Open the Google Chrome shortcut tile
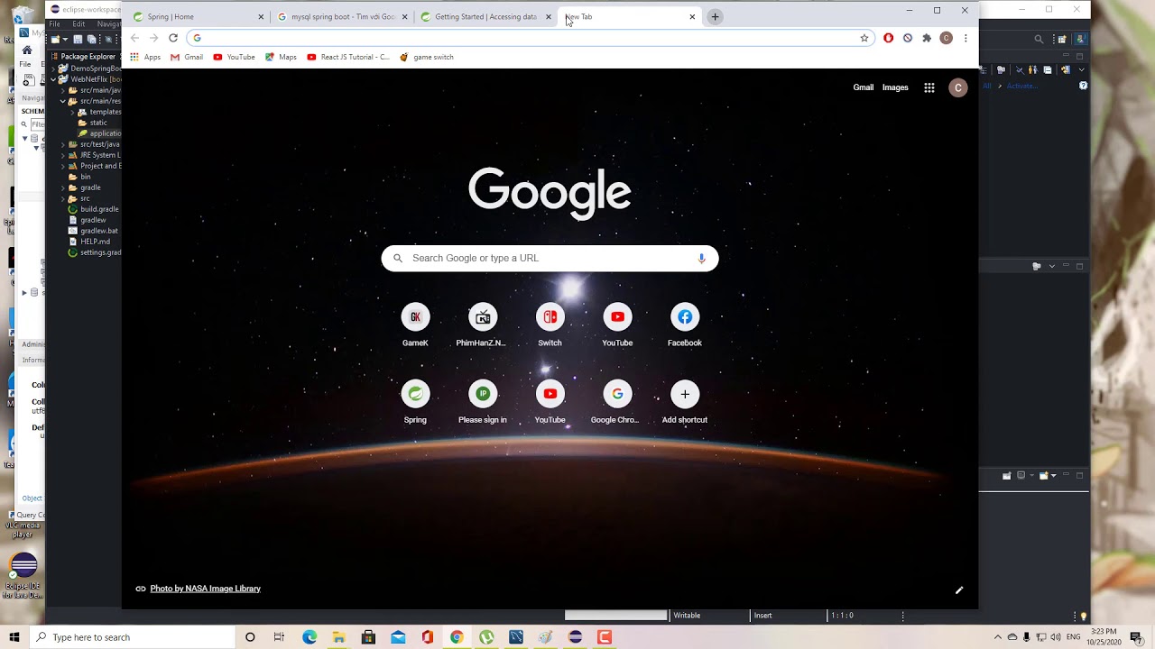1155x649 pixels. (x=617, y=402)
